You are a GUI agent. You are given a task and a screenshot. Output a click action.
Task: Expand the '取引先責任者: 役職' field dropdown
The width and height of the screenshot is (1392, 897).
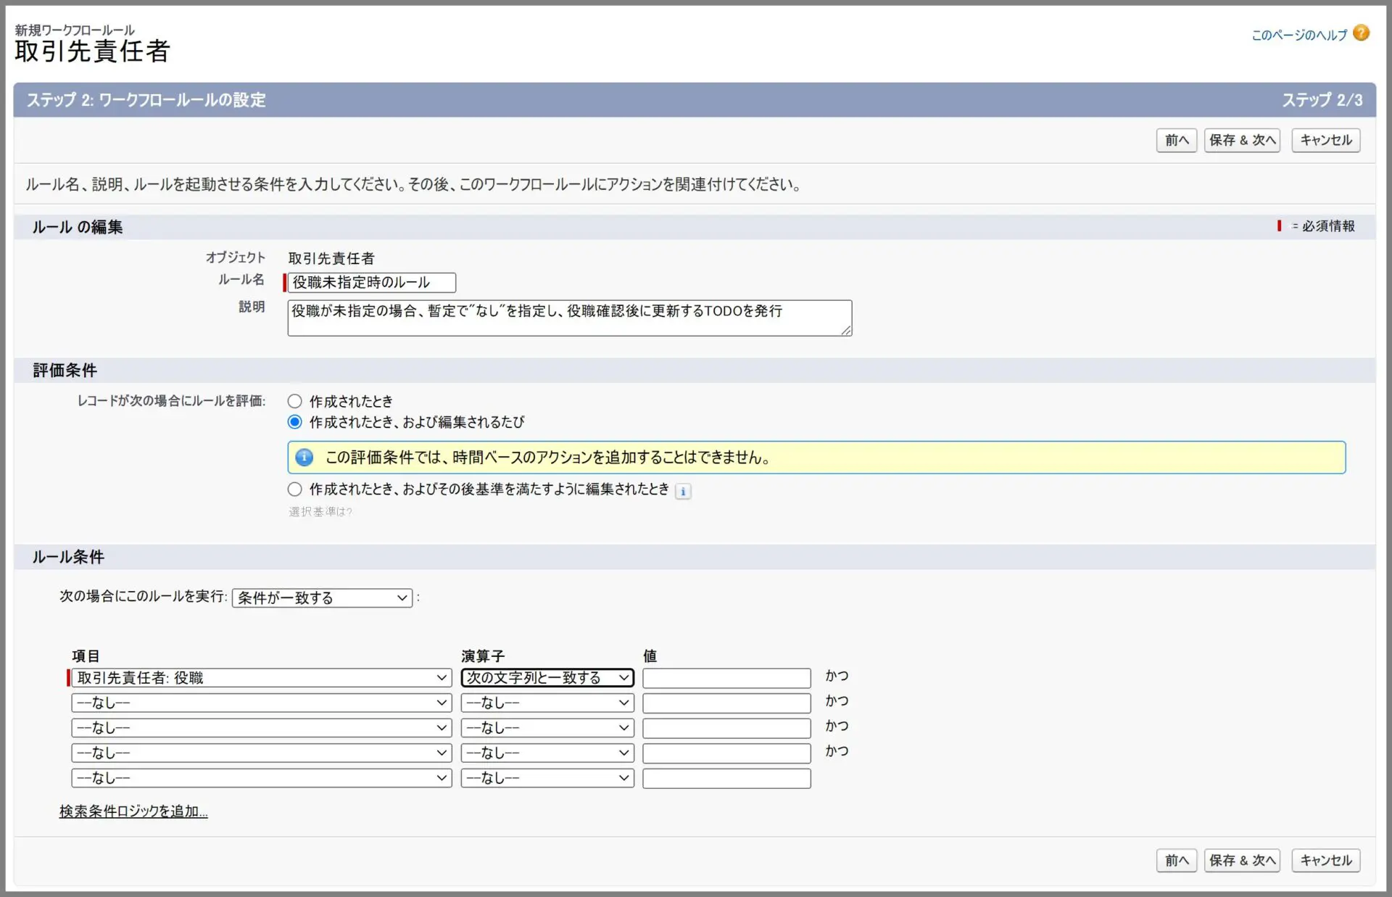pyautogui.click(x=261, y=678)
